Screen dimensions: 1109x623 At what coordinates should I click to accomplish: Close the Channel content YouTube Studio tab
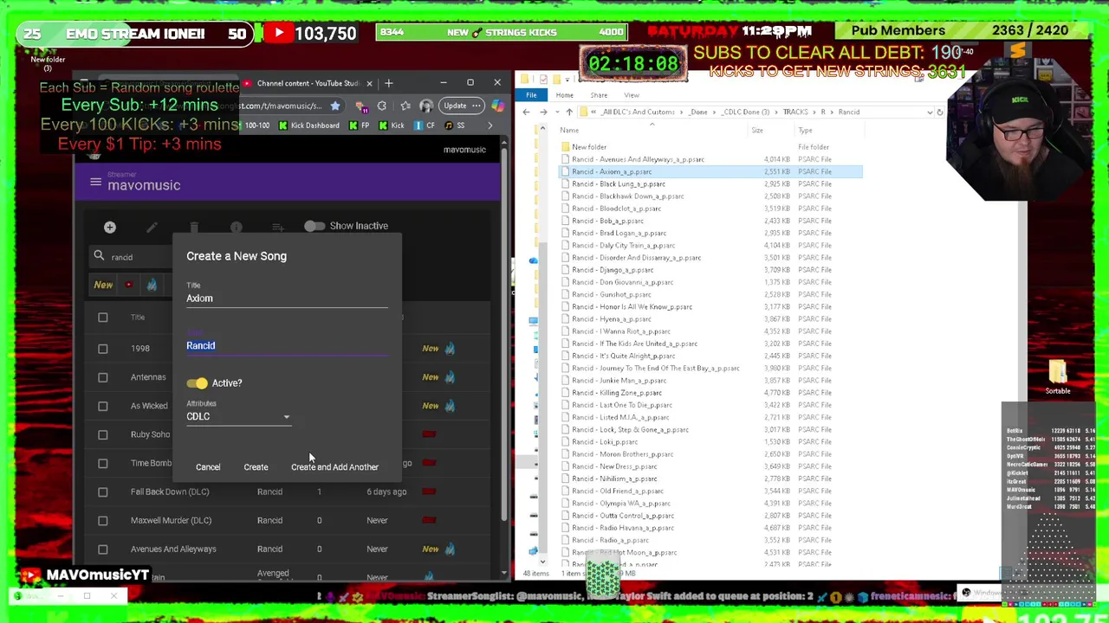point(369,83)
